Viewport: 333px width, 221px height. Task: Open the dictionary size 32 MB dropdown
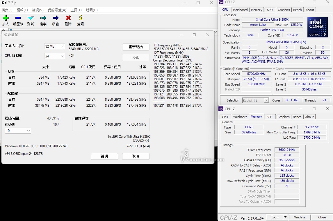pos(55,46)
